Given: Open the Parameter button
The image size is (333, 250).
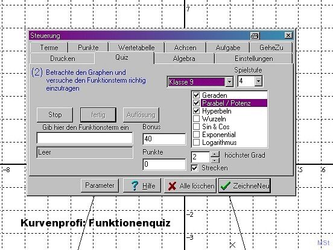Looking at the screenshot, I should click(100, 185).
